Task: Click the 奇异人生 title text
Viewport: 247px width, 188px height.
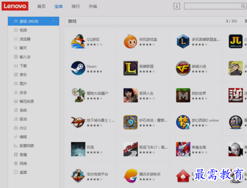Action: coord(146,93)
